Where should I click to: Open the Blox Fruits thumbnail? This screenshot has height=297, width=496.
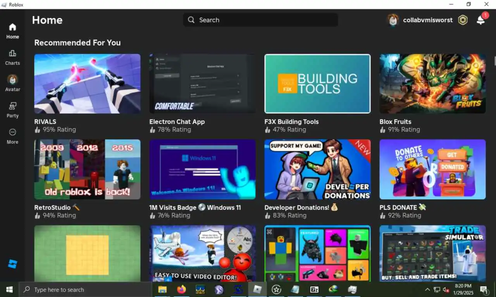pyautogui.click(x=432, y=84)
